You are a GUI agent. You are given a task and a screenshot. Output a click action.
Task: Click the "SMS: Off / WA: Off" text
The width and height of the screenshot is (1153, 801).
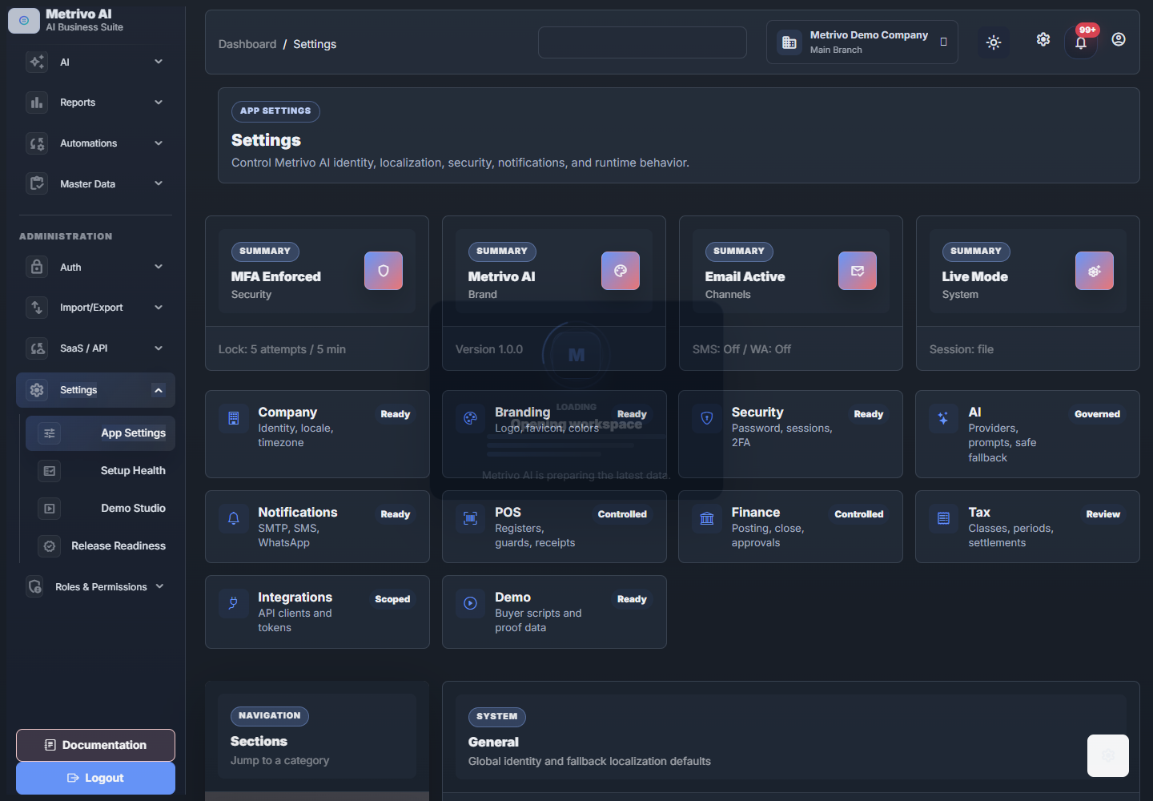(x=741, y=349)
